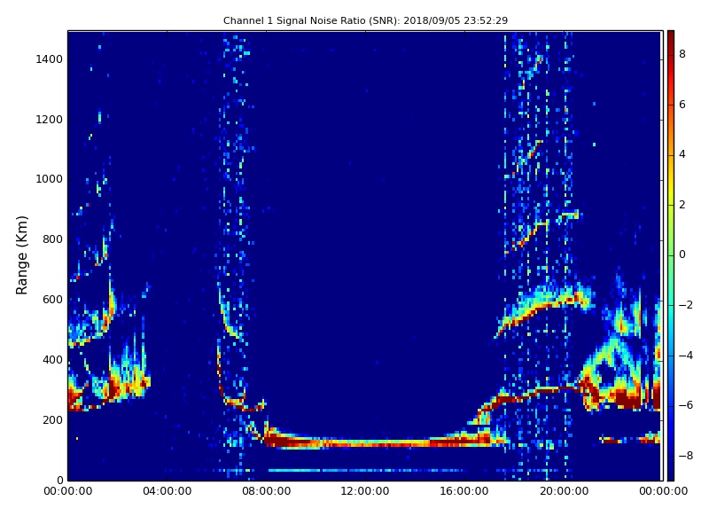Click the colorbar label 2
The image size is (709, 532).
click(682, 205)
